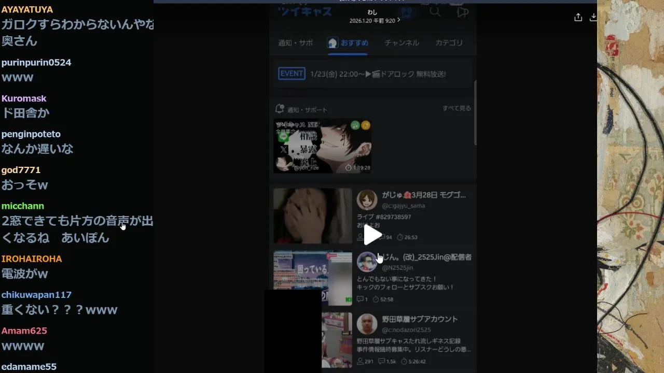Click chat username edamame55
Viewport: 664px width, 373px height.
[x=29, y=367]
